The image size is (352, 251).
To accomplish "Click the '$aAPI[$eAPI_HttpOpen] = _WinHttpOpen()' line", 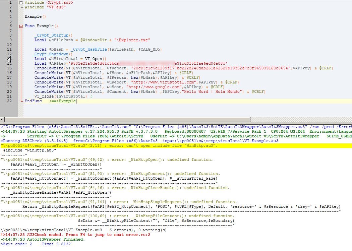I will 56,165.
